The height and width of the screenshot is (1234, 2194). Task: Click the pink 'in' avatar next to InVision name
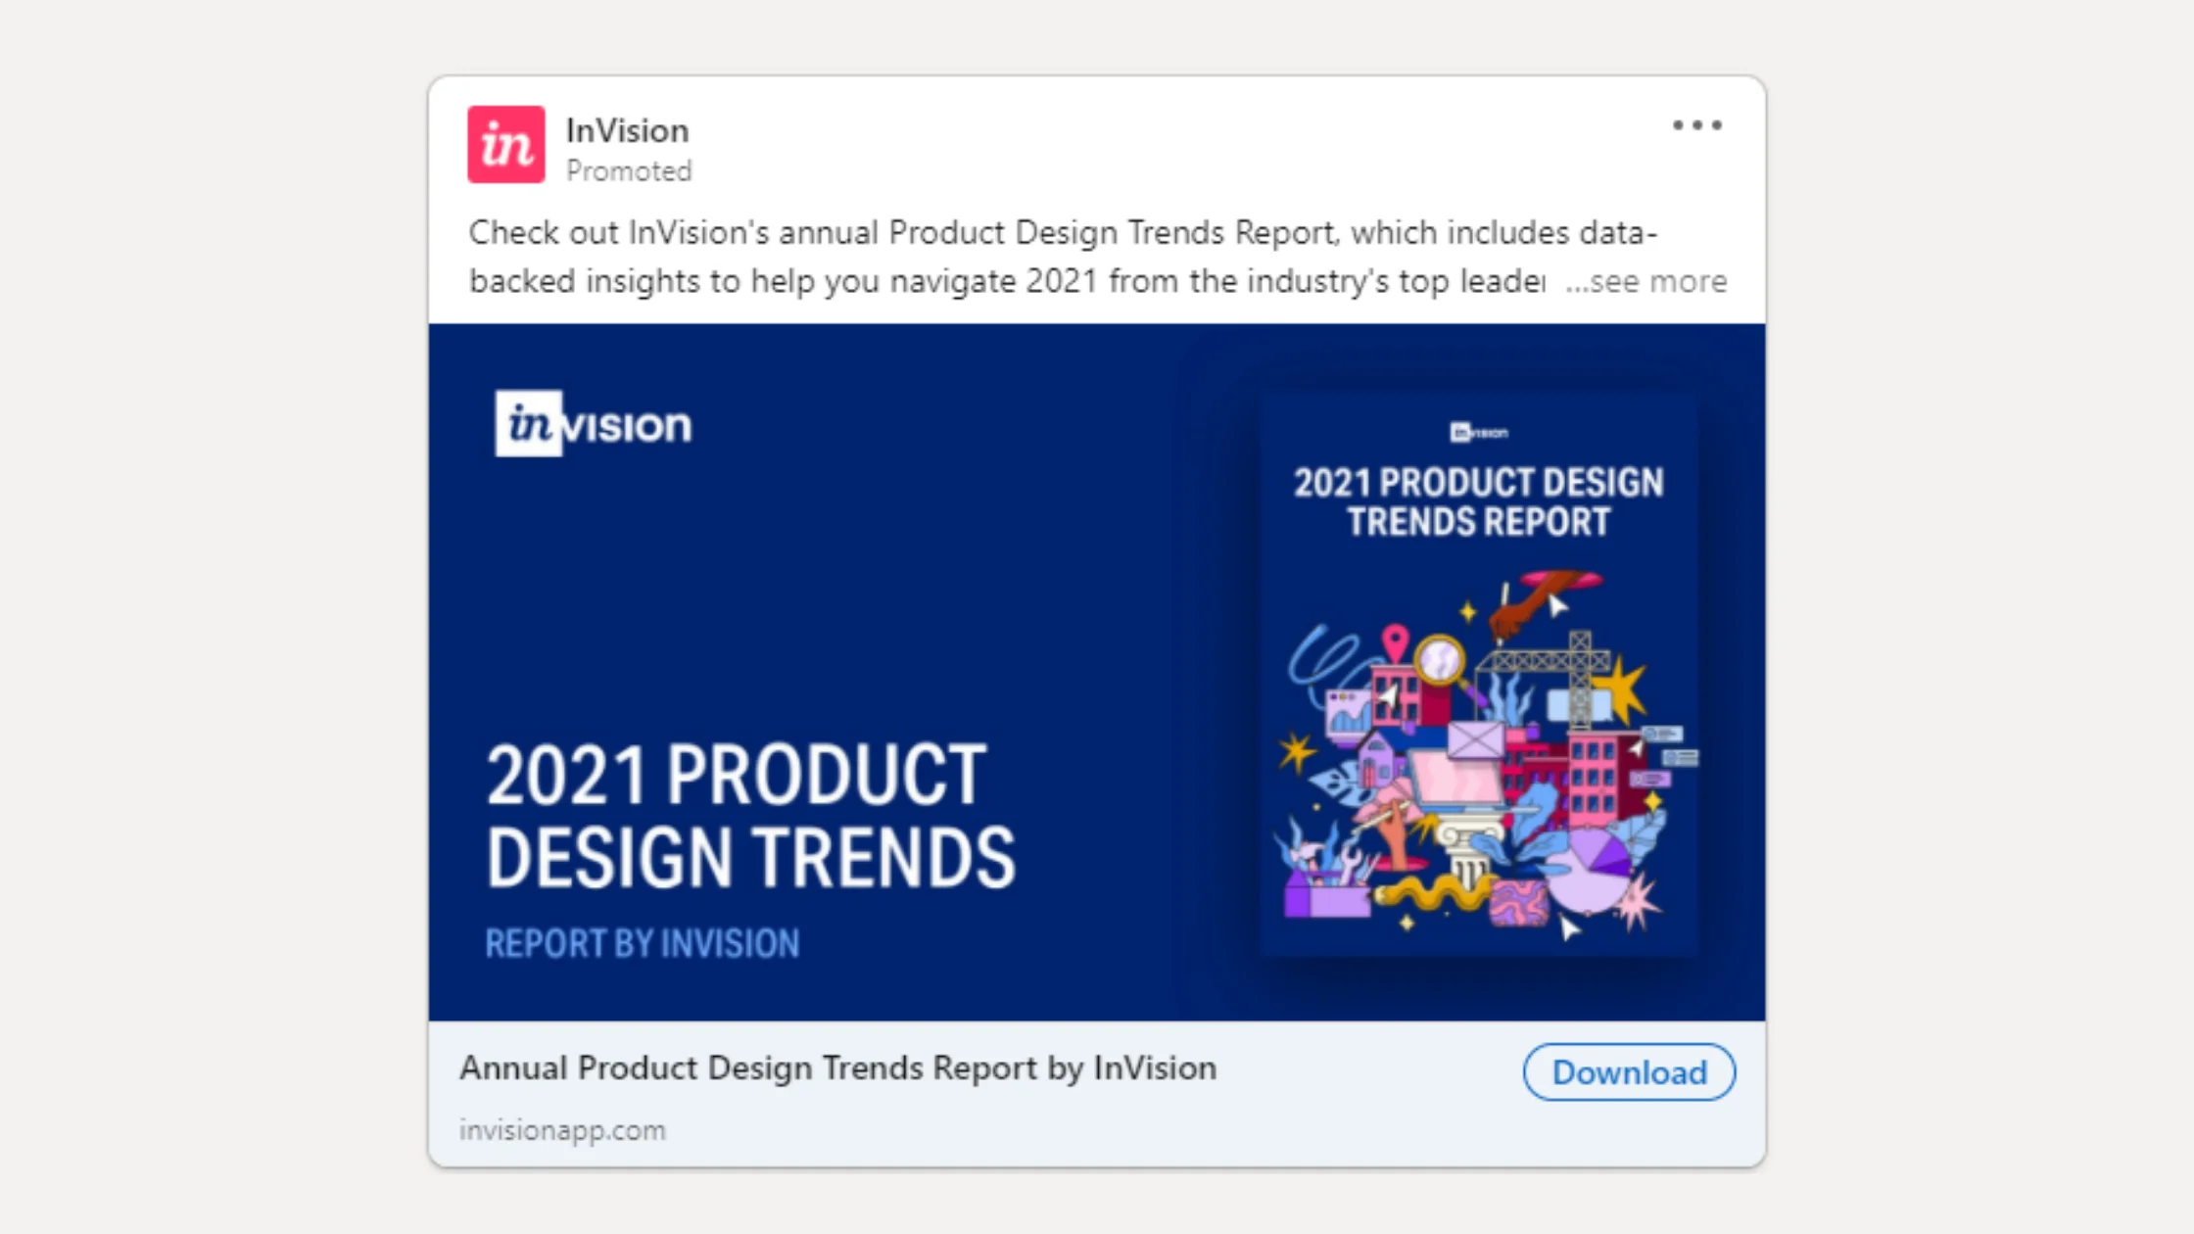pos(505,145)
